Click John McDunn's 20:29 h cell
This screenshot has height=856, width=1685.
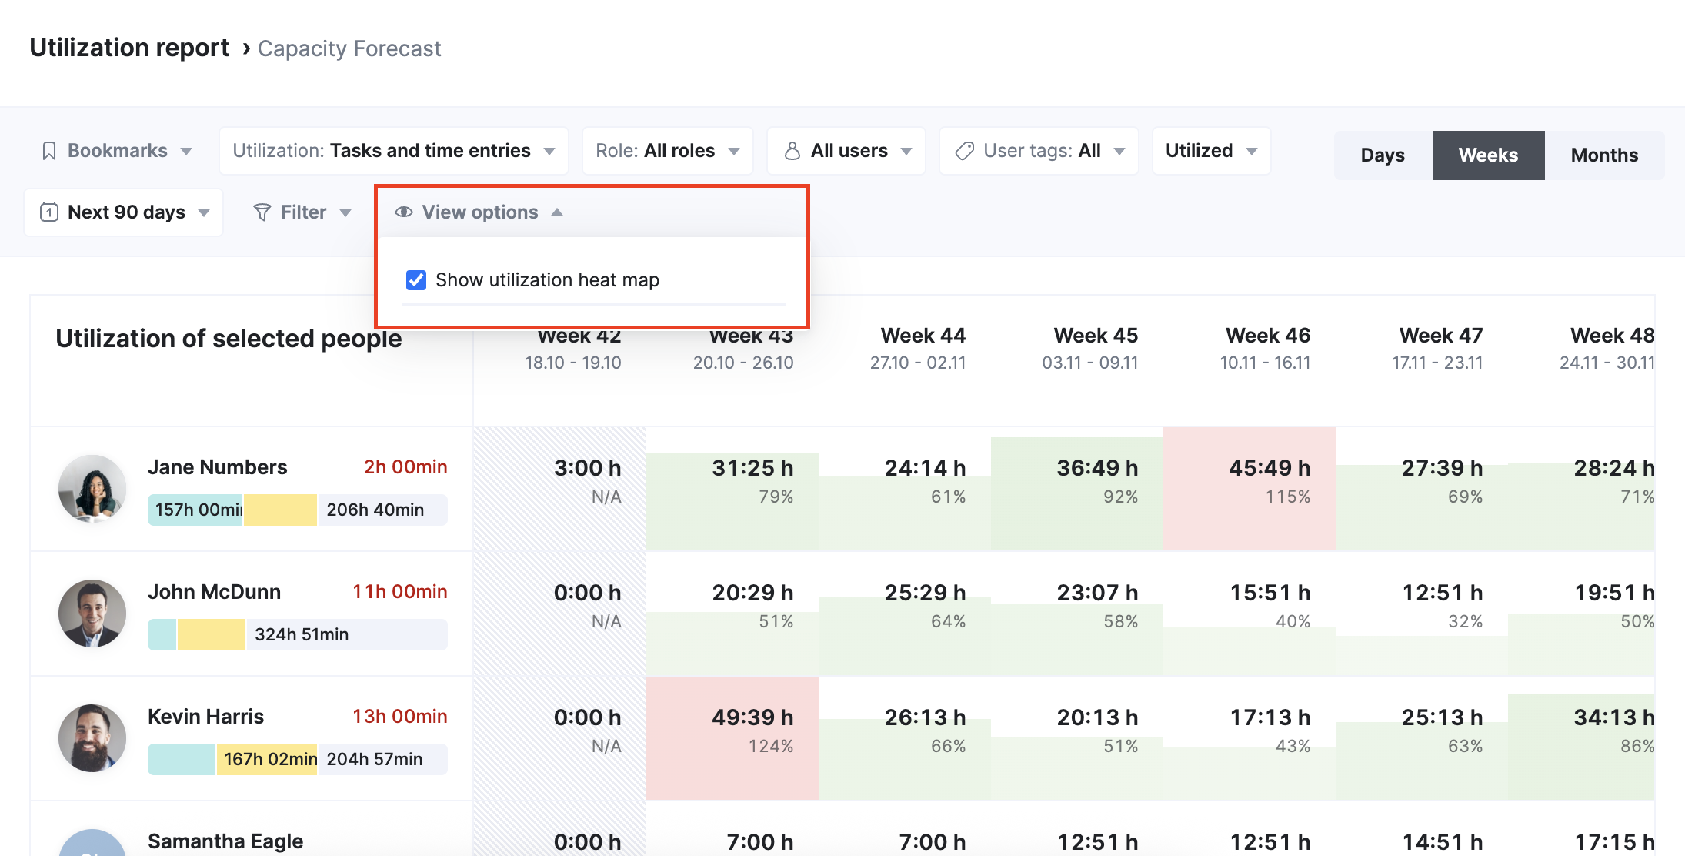click(732, 614)
